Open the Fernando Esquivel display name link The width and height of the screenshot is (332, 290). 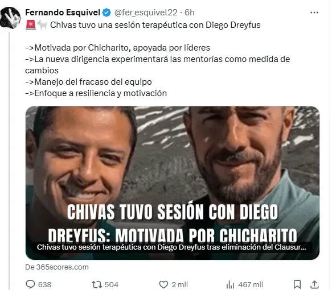(63, 13)
